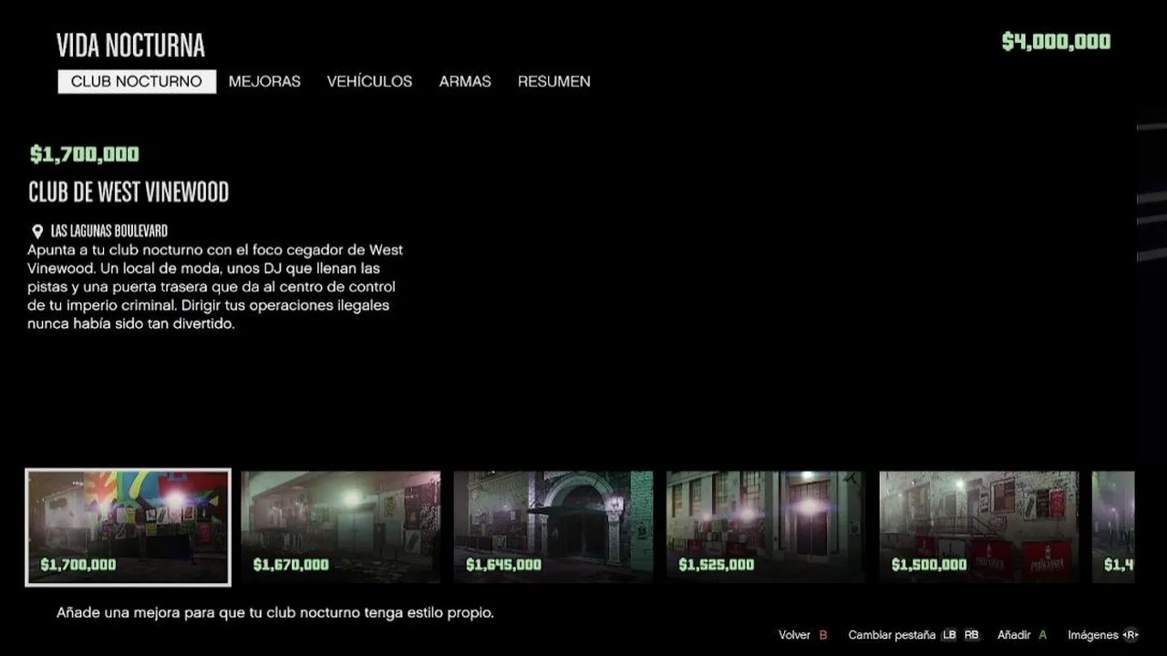Click the location pin icon
Viewport: 1167px width, 656px height.
pos(37,231)
